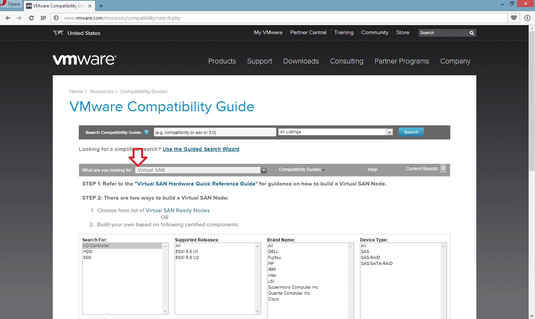Select I/O Controller in Search For list
535x319 pixels.
pyautogui.click(x=122, y=246)
